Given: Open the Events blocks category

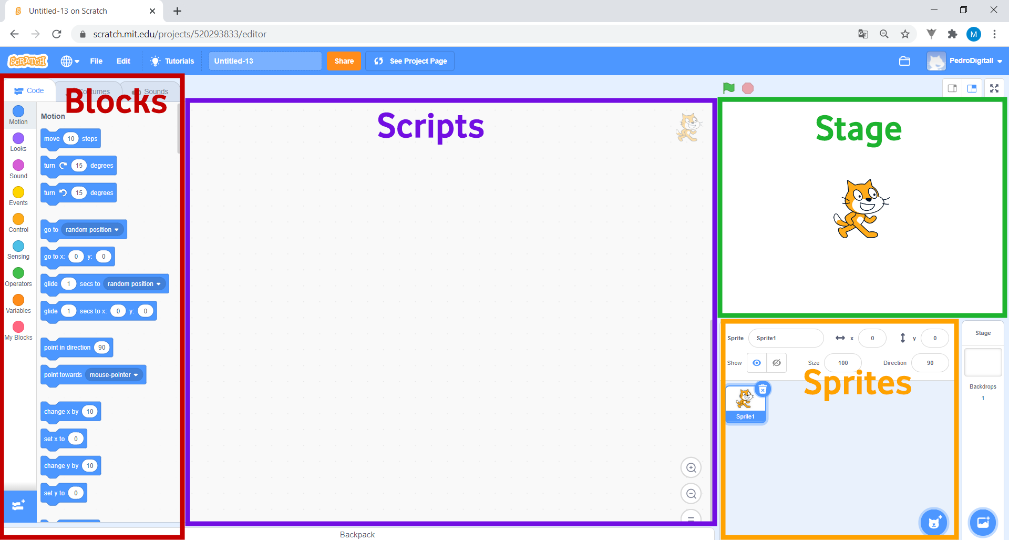Looking at the screenshot, I should coord(18,196).
